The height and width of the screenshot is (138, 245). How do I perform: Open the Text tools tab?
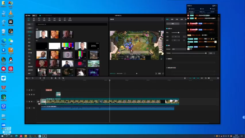(x=39, y=19)
